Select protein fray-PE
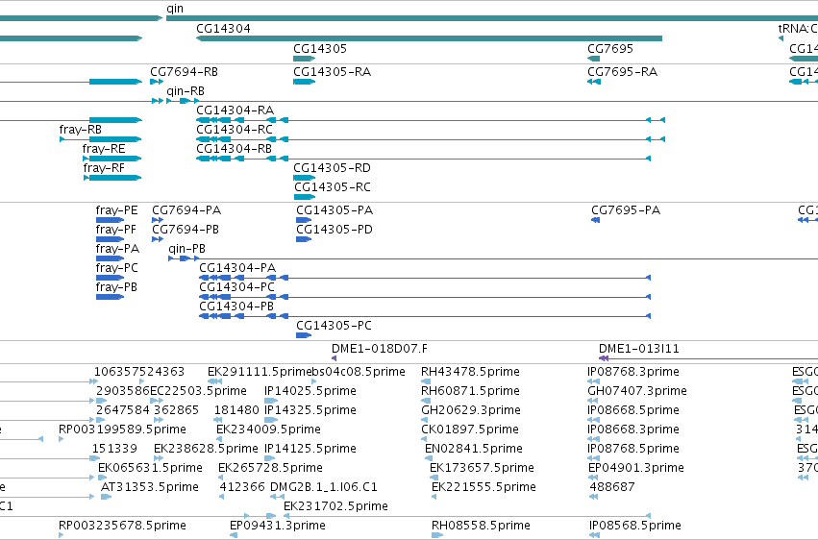Screen dimensions: 818x540 117,210
